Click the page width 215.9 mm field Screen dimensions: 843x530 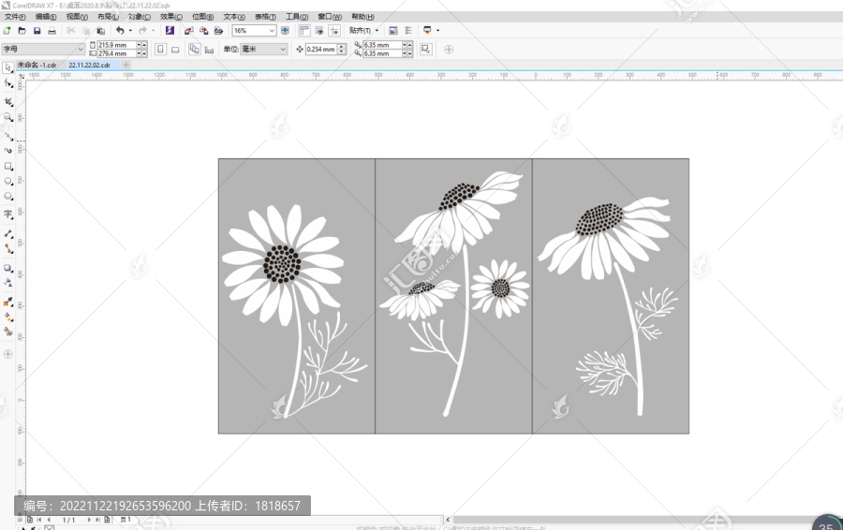tap(117, 45)
